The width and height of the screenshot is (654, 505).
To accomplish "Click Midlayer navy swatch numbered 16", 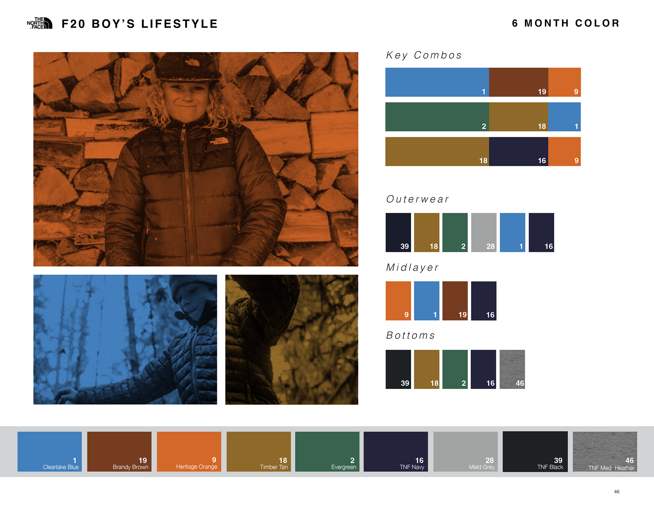I will click(484, 301).
